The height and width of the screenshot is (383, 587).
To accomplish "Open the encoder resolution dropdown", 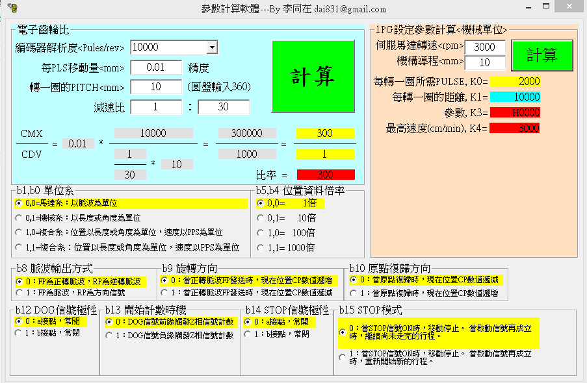I will point(211,47).
